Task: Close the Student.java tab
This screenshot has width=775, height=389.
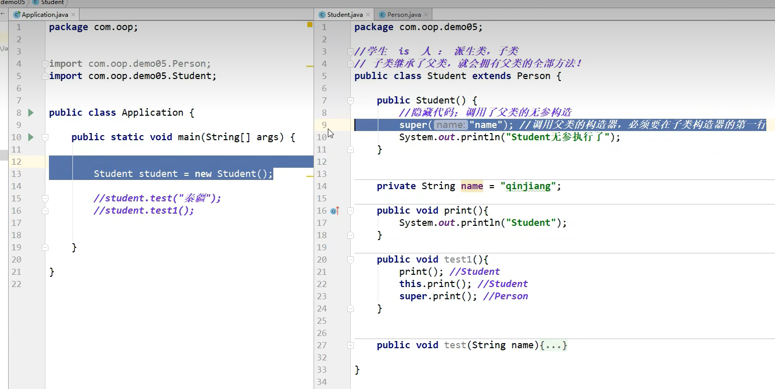Action: 368,15
